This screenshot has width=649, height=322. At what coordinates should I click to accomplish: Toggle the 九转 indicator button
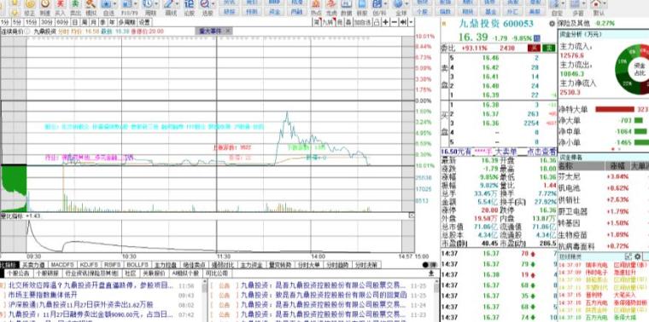click(329, 22)
